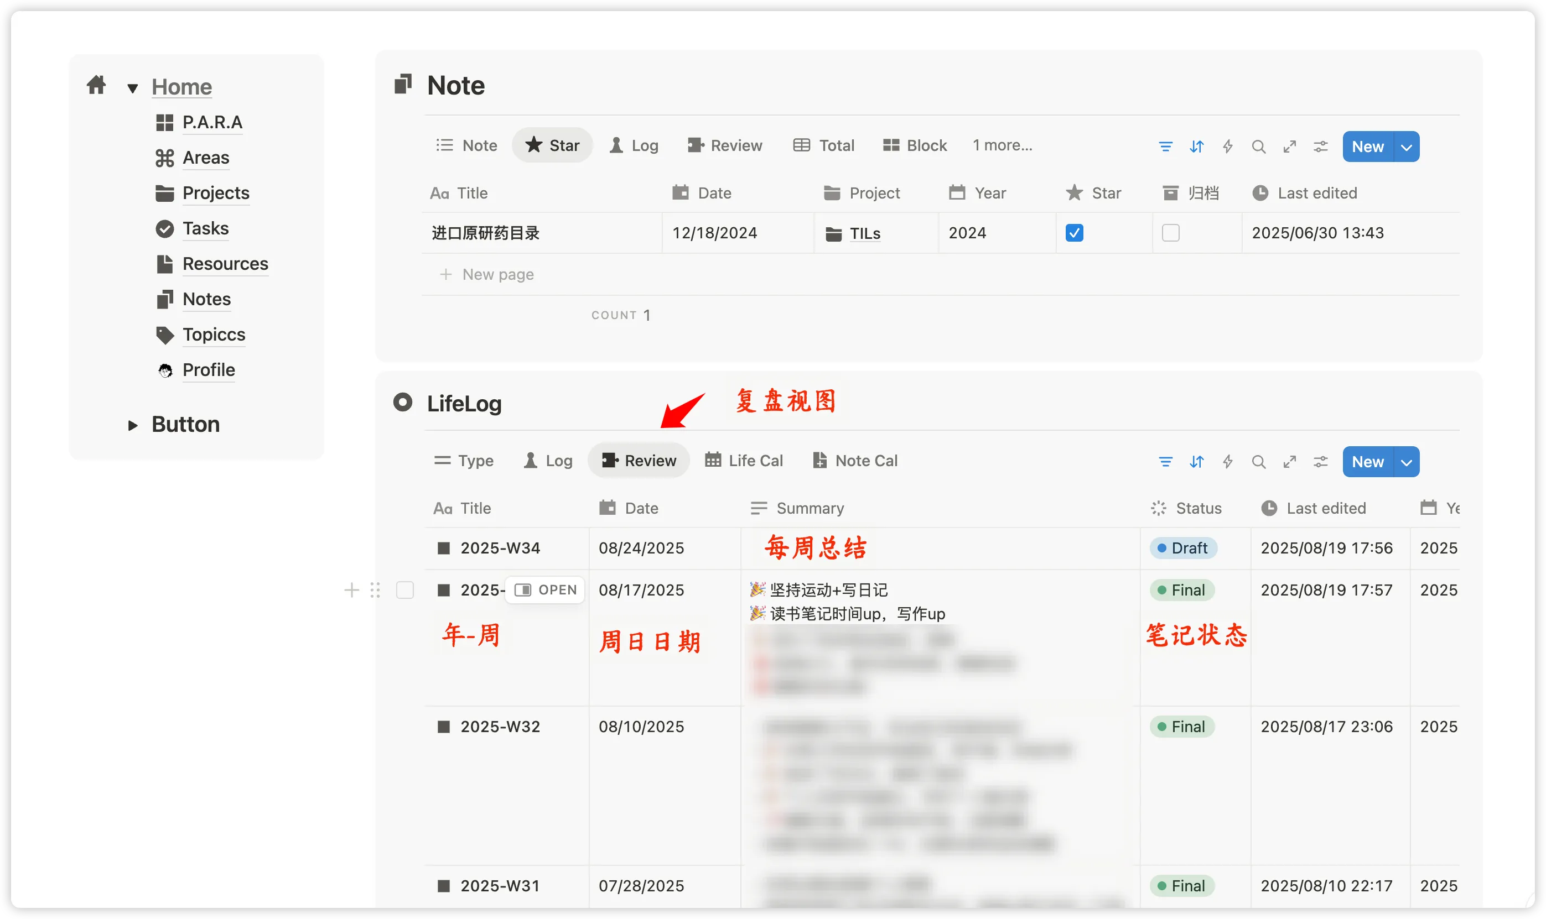This screenshot has height=919, width=1546.
Task: Select the 2025-W33 row checkbox
Action: click(404, 590)
